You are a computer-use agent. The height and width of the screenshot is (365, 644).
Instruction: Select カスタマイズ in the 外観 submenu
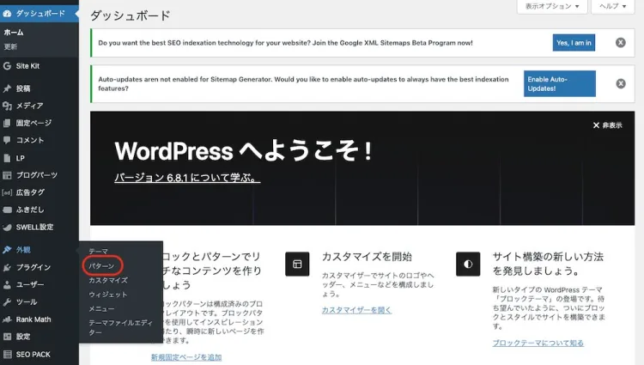(108, 280)
